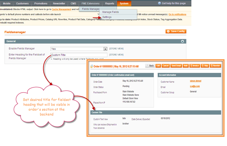
Task: Click the Customer Group value General
Action: click(193, 91)
